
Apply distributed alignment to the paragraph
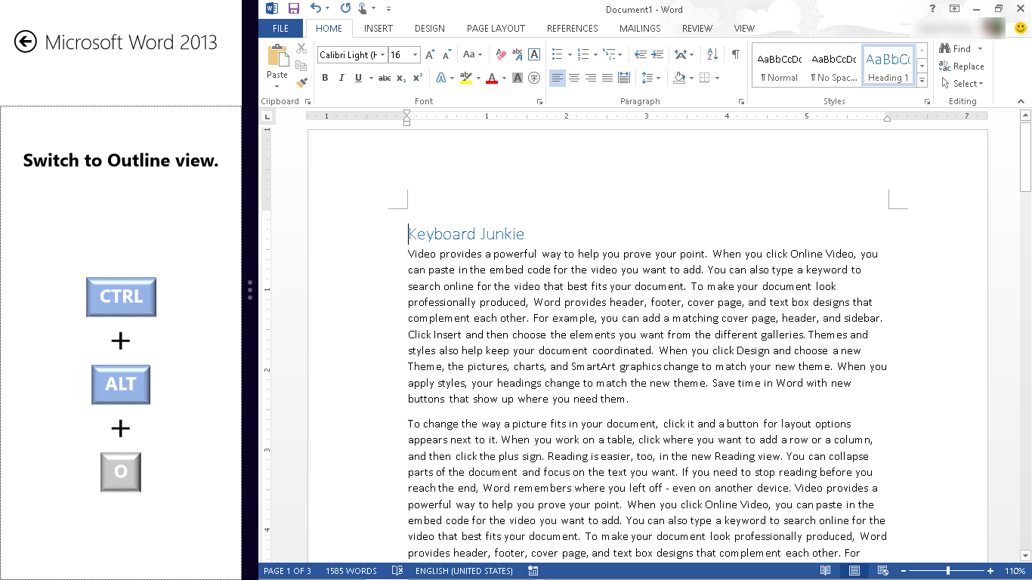(x=624, y=78)
